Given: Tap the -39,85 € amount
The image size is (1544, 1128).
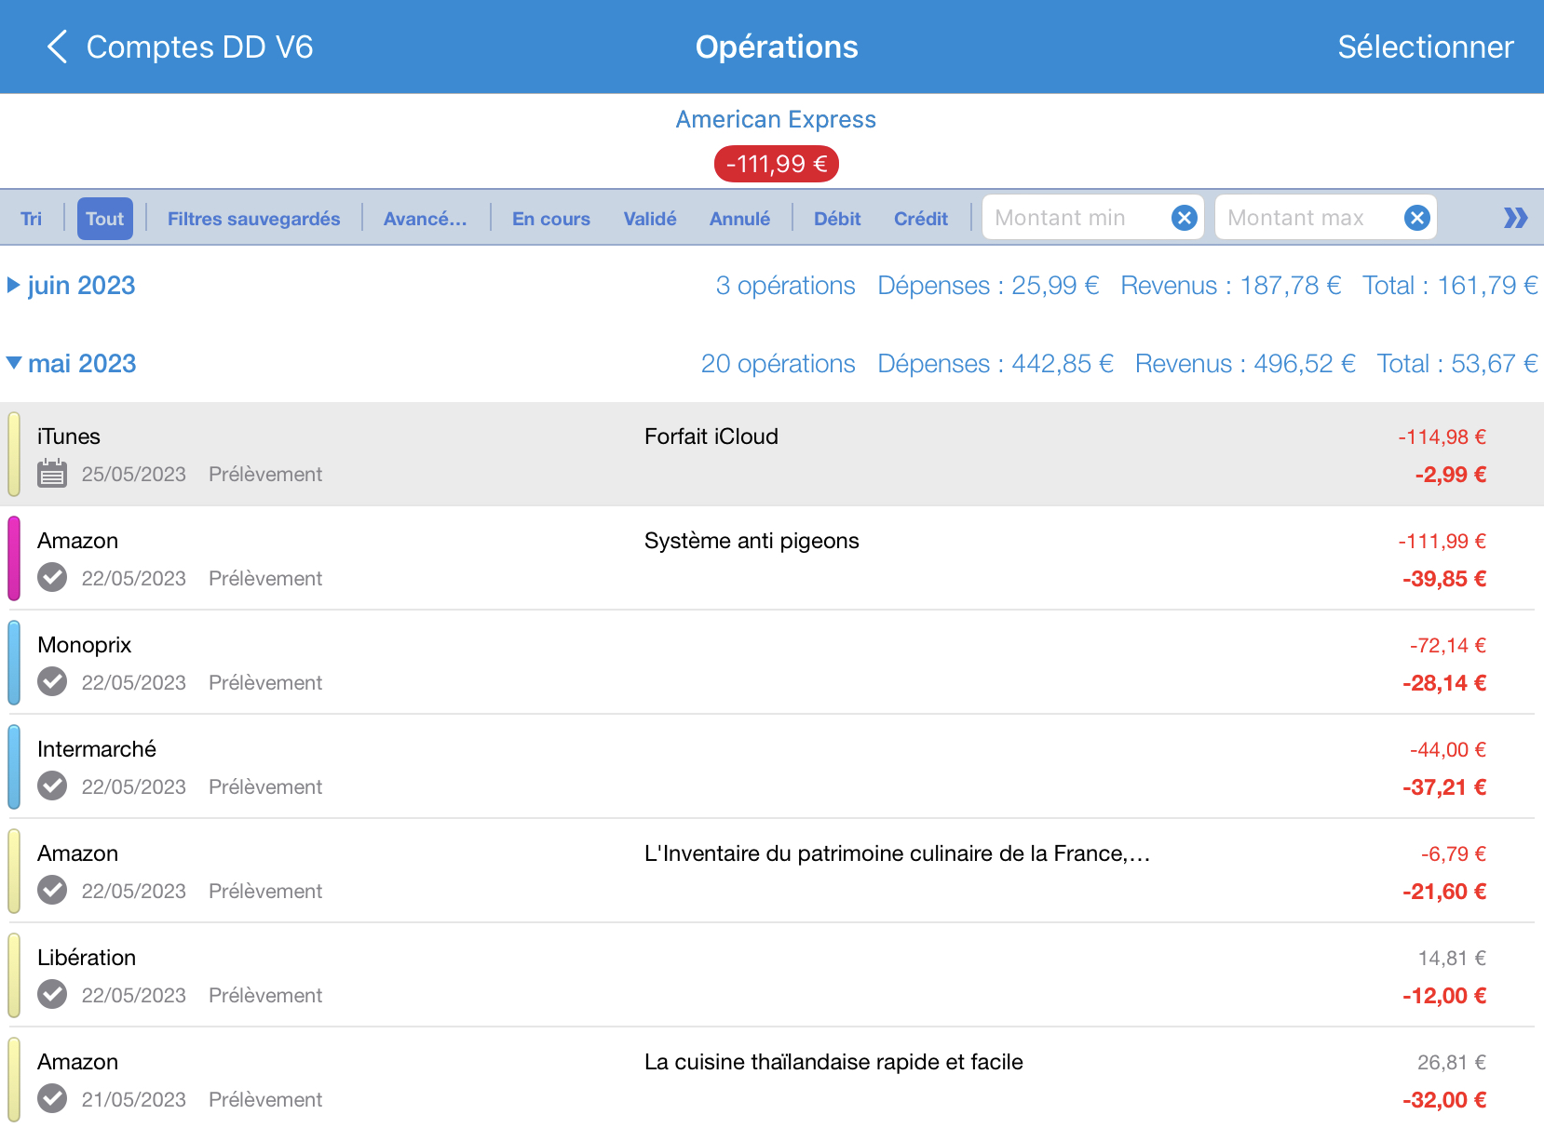Looking at the screenshot, I should [x=1444, y=579].
